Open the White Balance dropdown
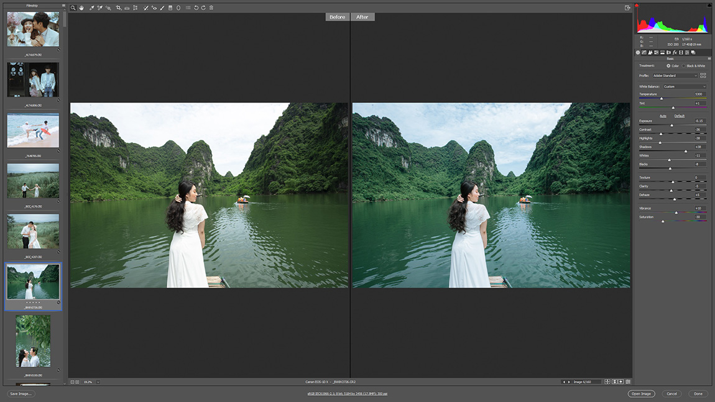 pyautogui.click(x=685, y=86)
